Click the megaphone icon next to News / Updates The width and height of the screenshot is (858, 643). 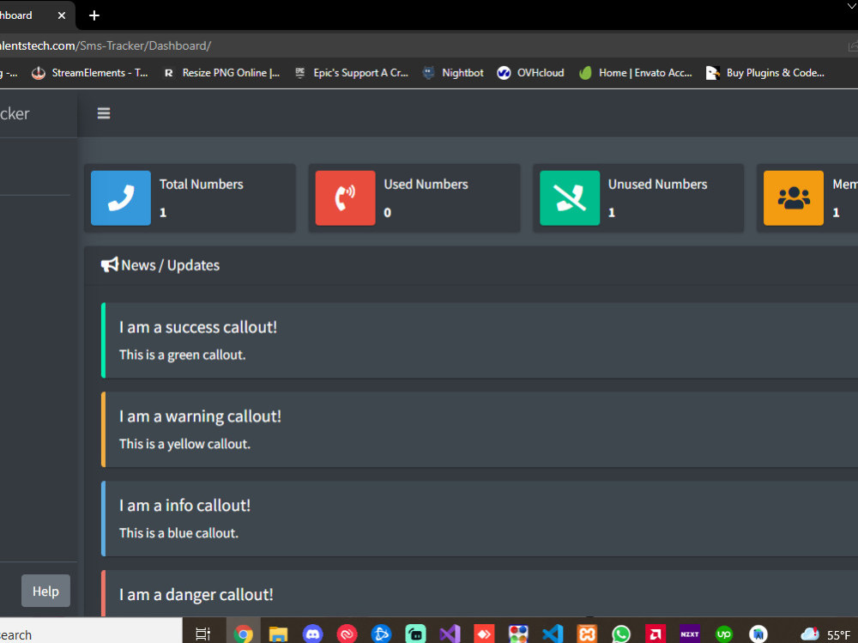[x=110, y=264]
